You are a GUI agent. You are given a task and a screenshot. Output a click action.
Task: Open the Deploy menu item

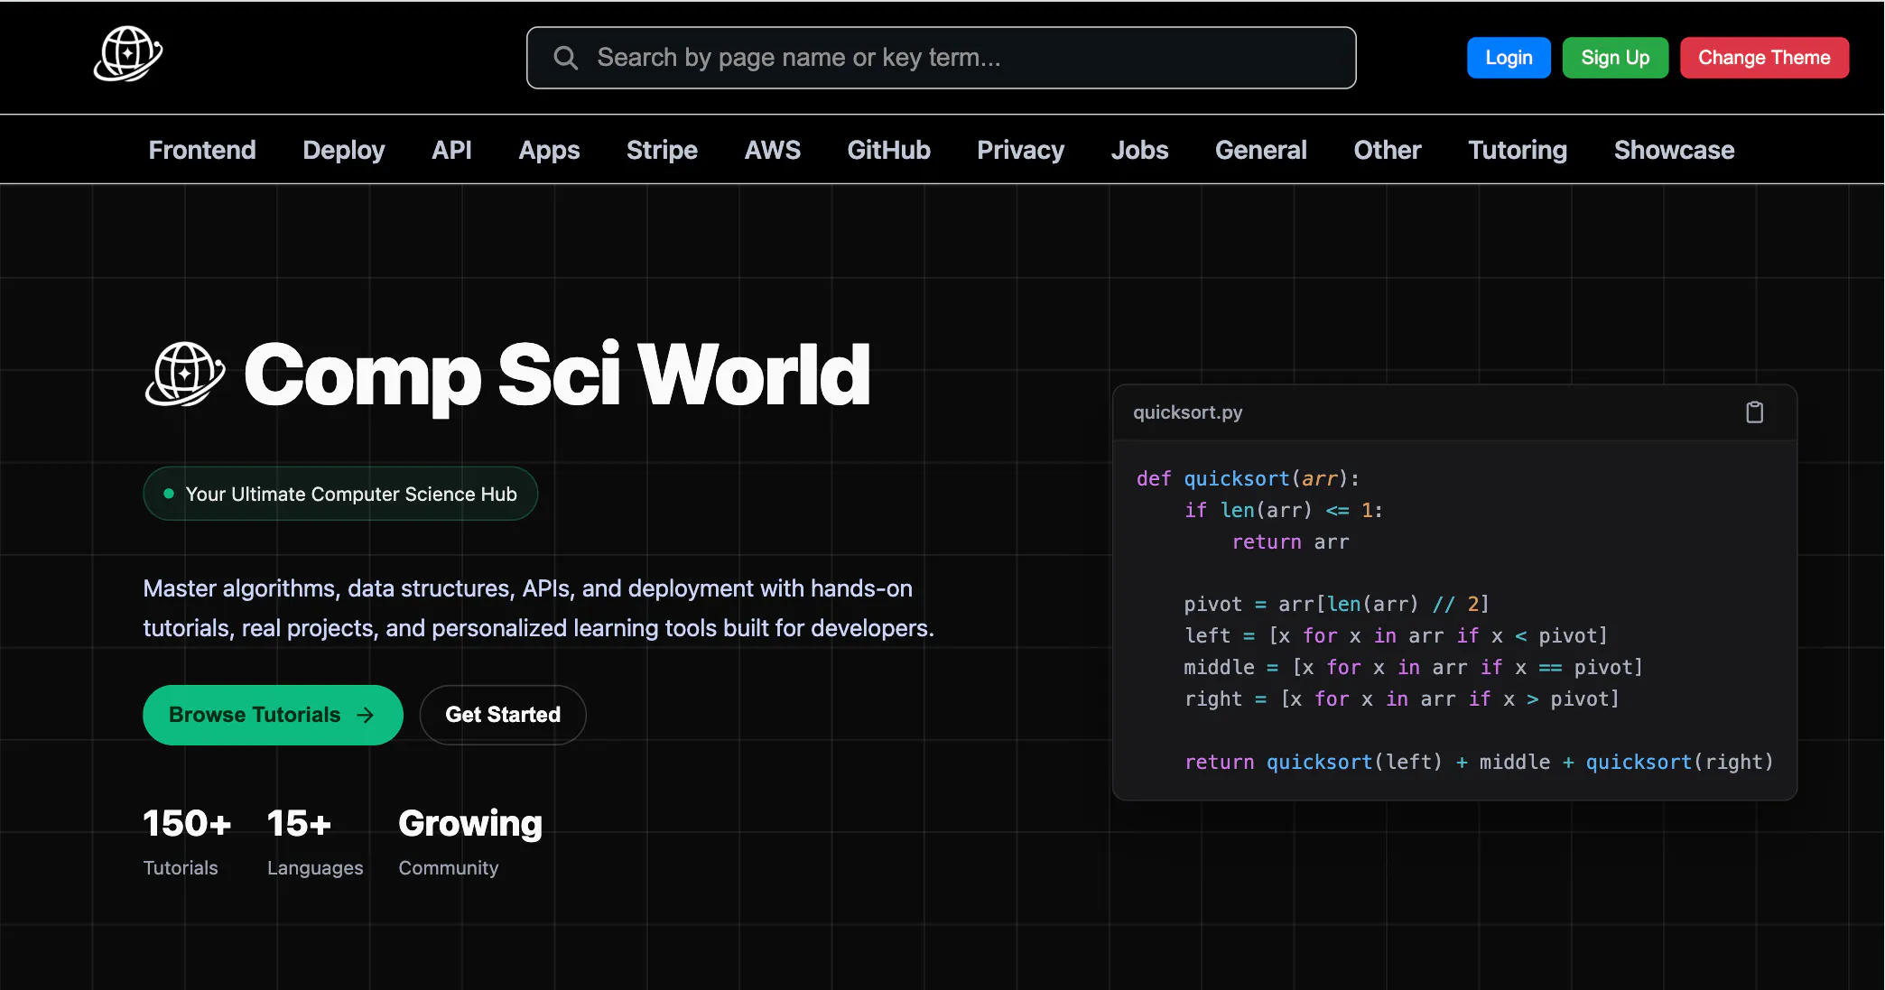pos(344,150)
